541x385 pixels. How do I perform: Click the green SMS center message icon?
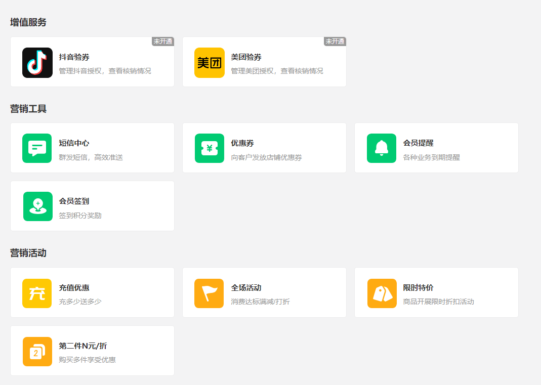tap(37, 148)
